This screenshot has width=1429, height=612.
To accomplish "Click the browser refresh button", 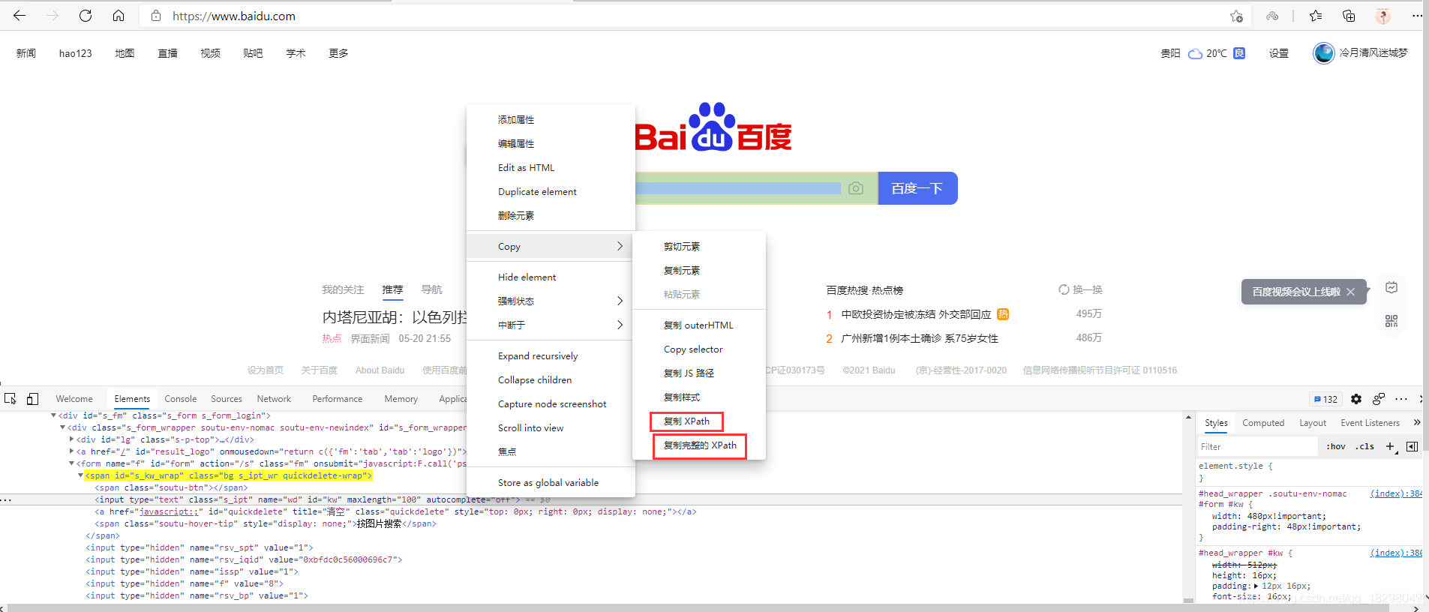I will tap(86, 16).
